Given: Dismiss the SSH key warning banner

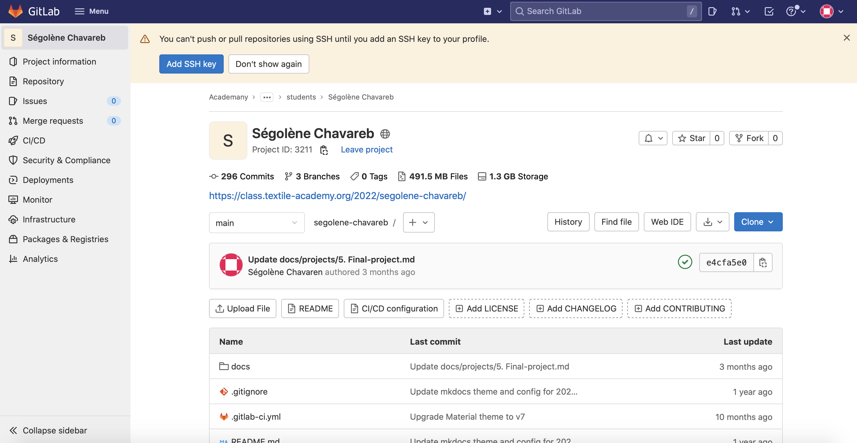Looking at the screenshot, I should pos(847,38).
